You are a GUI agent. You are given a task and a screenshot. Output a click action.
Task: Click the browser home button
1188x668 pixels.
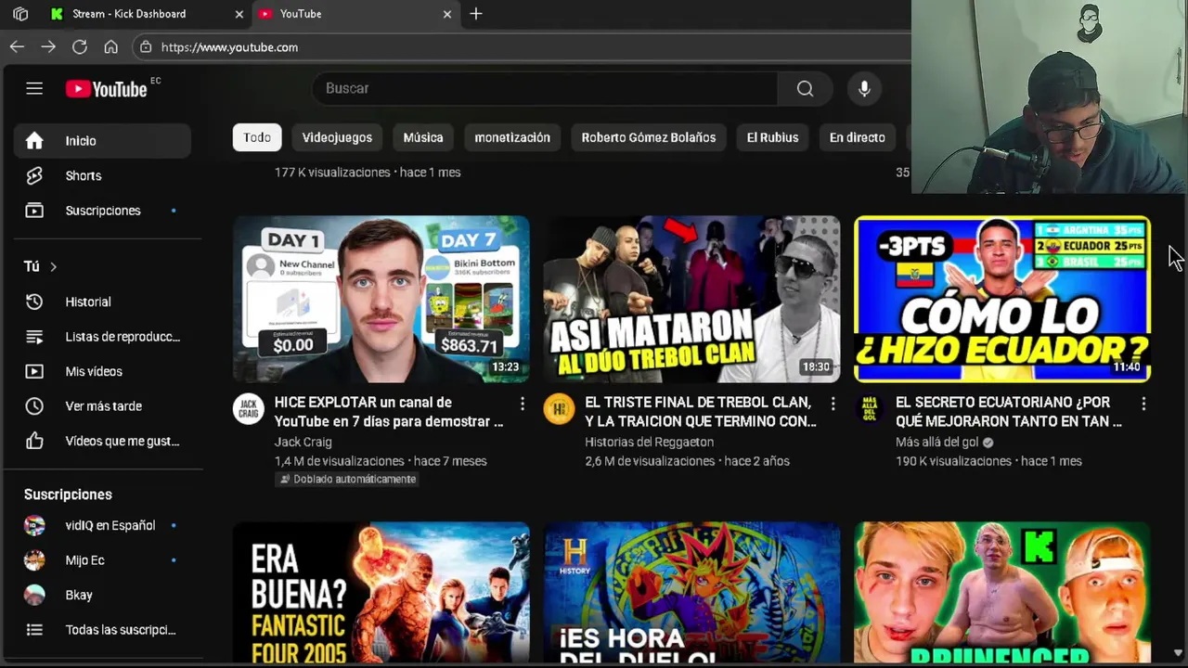click(x=111, y=46)
